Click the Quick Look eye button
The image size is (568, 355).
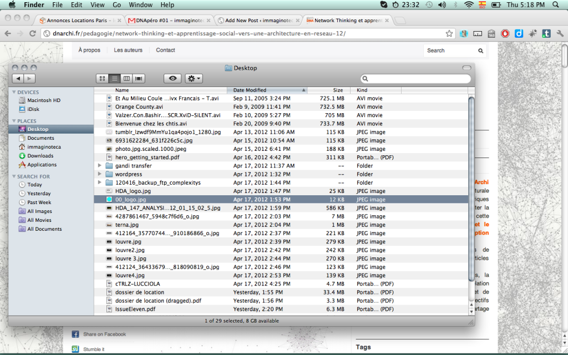pos(173,79)
